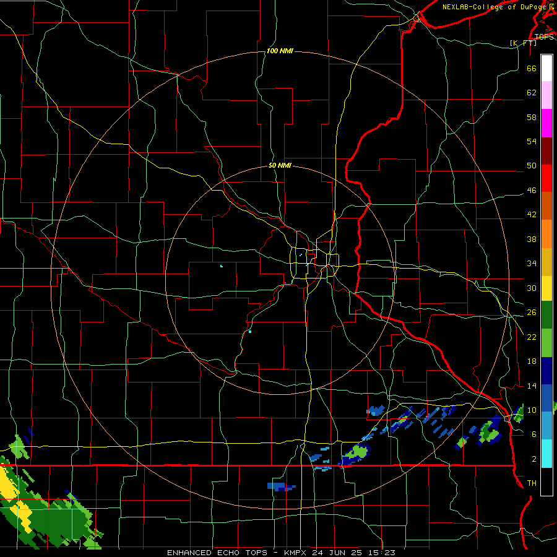Select the 54 scale value
Screen dimensions: 557x557
click(x=532, y=141)
